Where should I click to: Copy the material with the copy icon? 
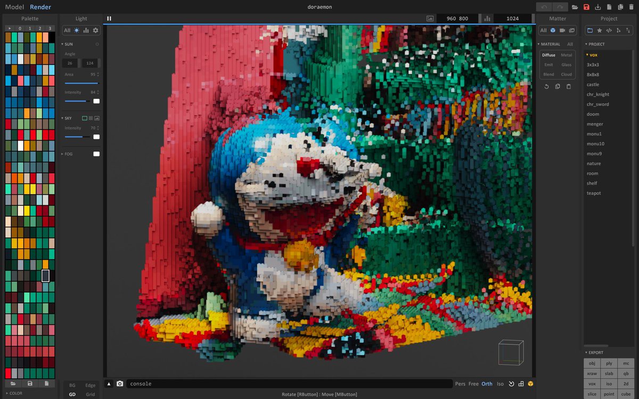(558, 86)
